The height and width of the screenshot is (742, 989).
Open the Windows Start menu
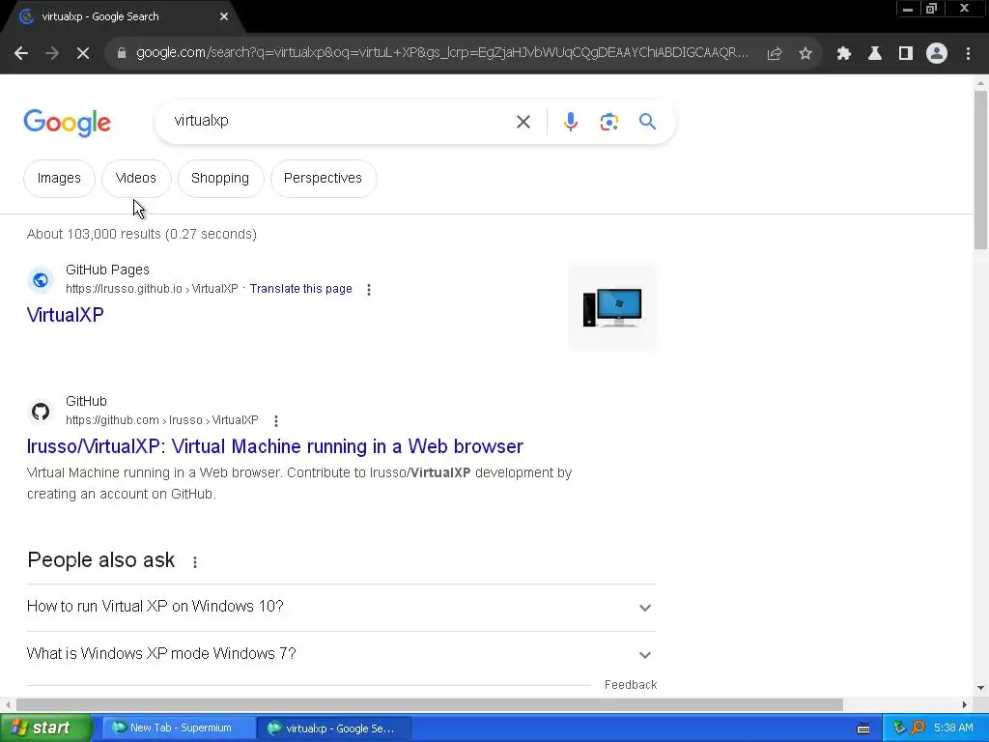tap(46, 728)
